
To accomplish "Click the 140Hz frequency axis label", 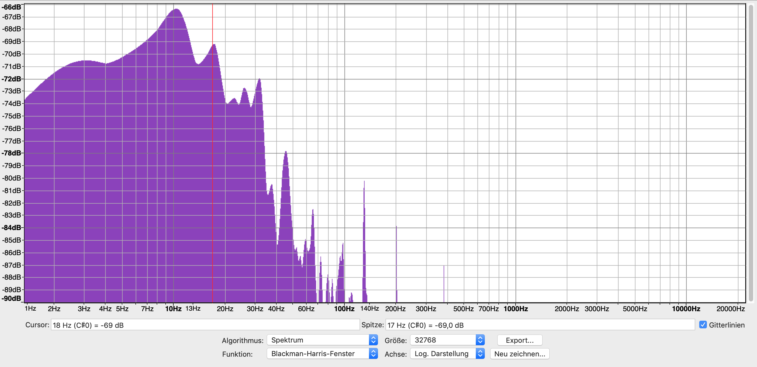I will [x=370, y=308].
